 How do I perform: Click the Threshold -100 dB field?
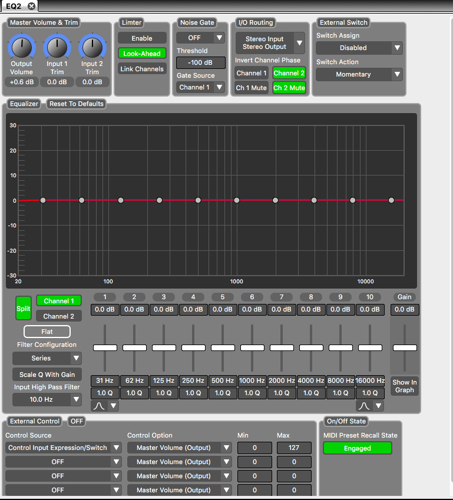click(x=201, y=62)
